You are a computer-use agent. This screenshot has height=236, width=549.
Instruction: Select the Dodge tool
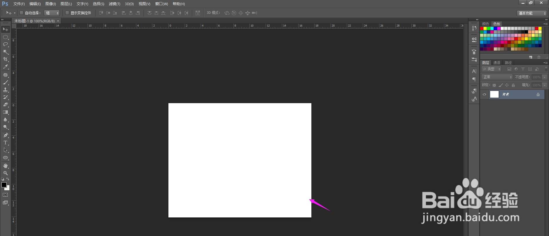(x=5, y=127)
